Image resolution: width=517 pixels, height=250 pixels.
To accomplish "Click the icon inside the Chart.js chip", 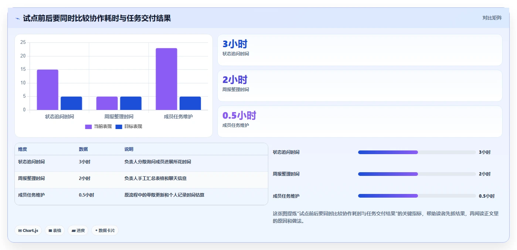I will point(20,231).
